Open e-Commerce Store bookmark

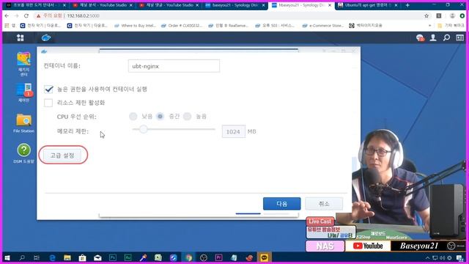pos(323,26)
